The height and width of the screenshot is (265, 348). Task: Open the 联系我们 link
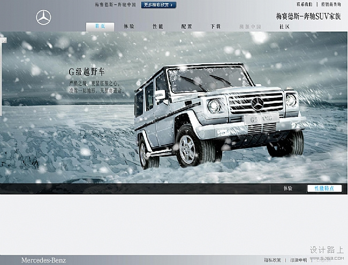pyautogui.click(x=305, y=4)
